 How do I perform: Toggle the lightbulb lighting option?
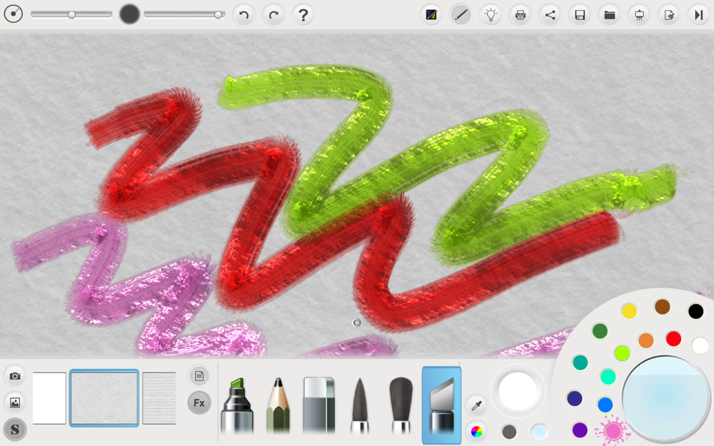(x=491, y=15)
